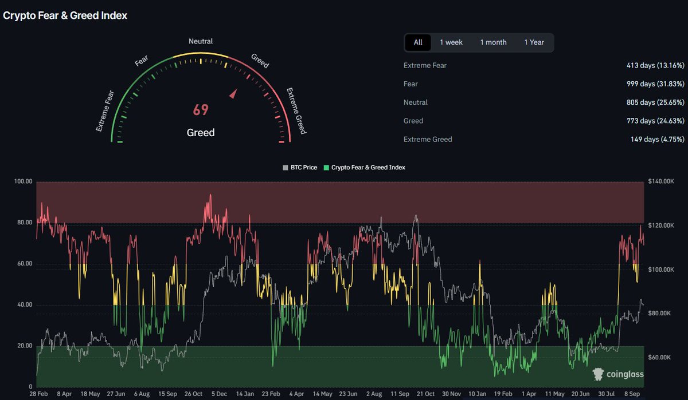Click the 14 Jan date axis label
The width and height of the screenshot is (688, 400).
[x=245, y=394]
